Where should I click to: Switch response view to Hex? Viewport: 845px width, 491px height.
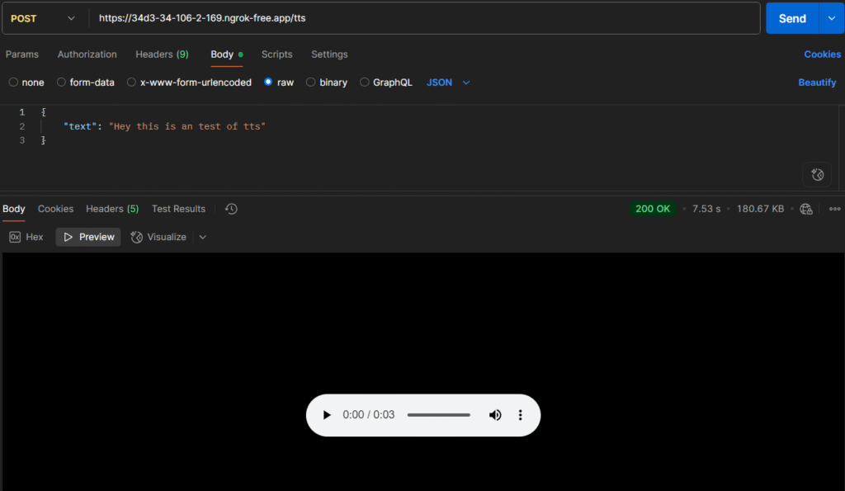26,237
